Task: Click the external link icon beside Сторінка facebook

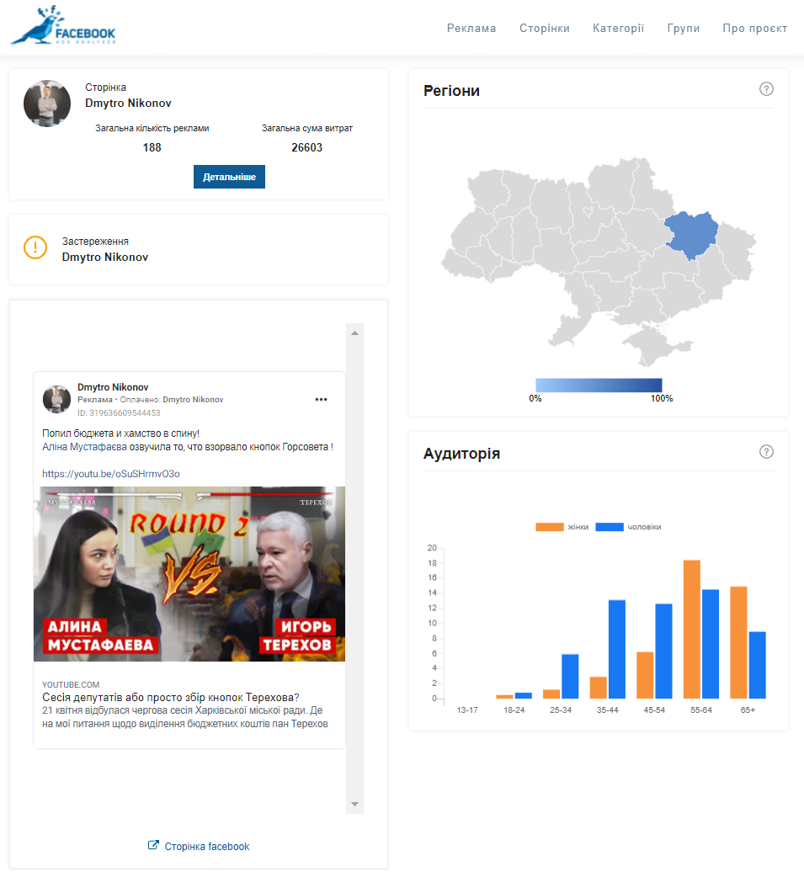Action: click(153, 846)
